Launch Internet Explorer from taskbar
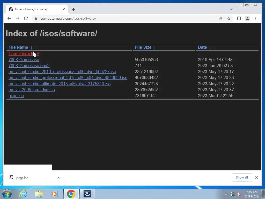 tap(23, 194)
